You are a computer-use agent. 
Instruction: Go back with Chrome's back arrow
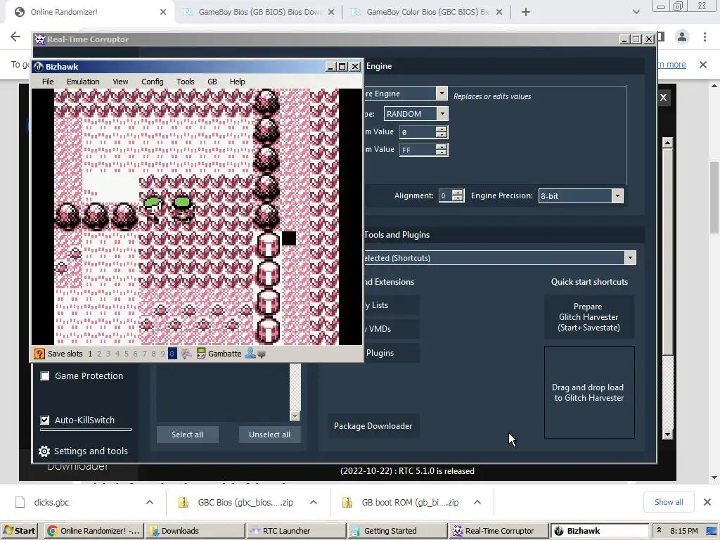[x=15, y=37]
